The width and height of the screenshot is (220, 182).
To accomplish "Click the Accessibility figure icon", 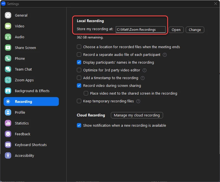I will (x=8, y=156).
